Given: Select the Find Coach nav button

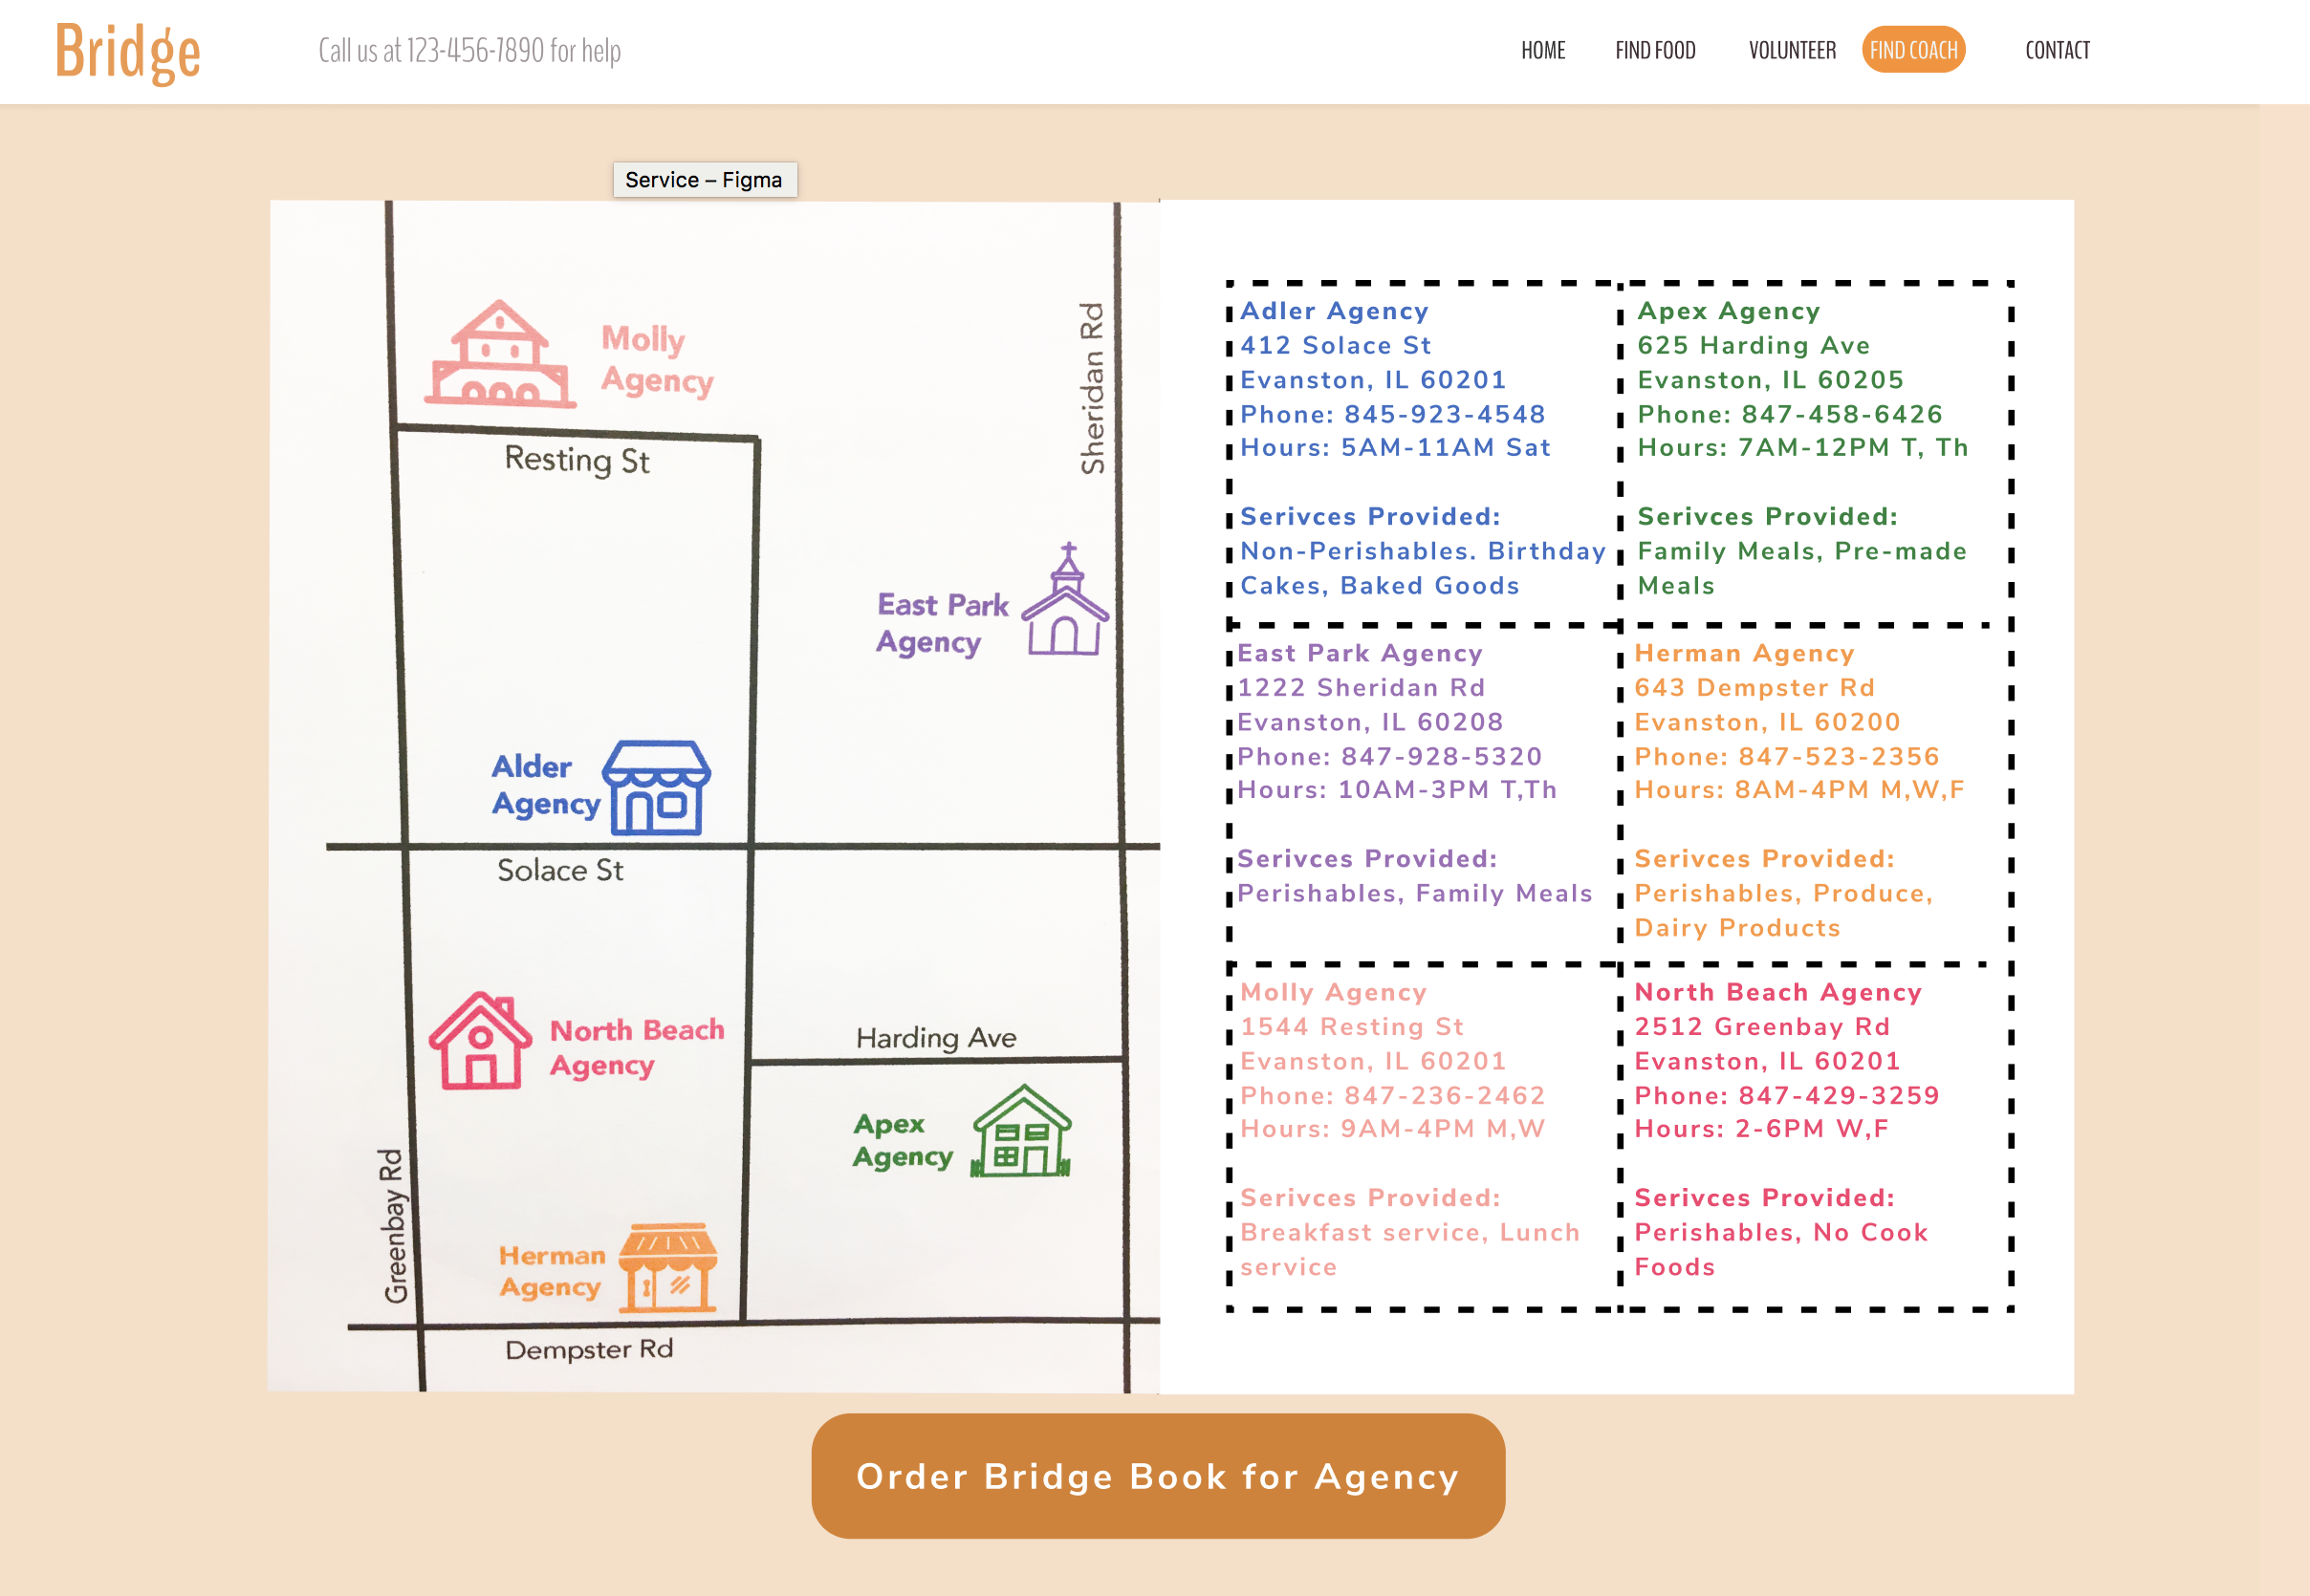Looking at the screenshot, I should coord(1913,50).
